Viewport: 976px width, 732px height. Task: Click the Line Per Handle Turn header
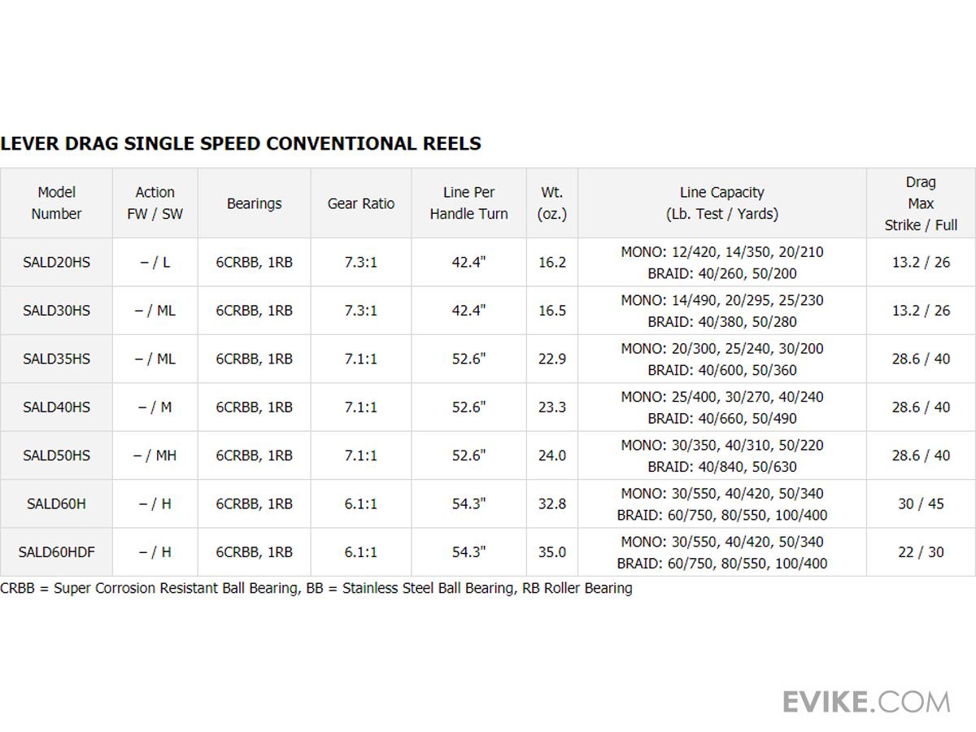[468, 203]
